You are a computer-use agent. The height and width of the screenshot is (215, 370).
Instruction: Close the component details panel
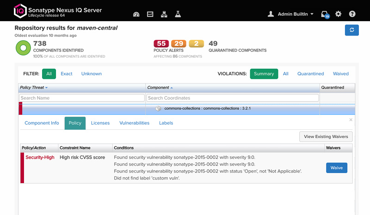(x=351, y=120)
